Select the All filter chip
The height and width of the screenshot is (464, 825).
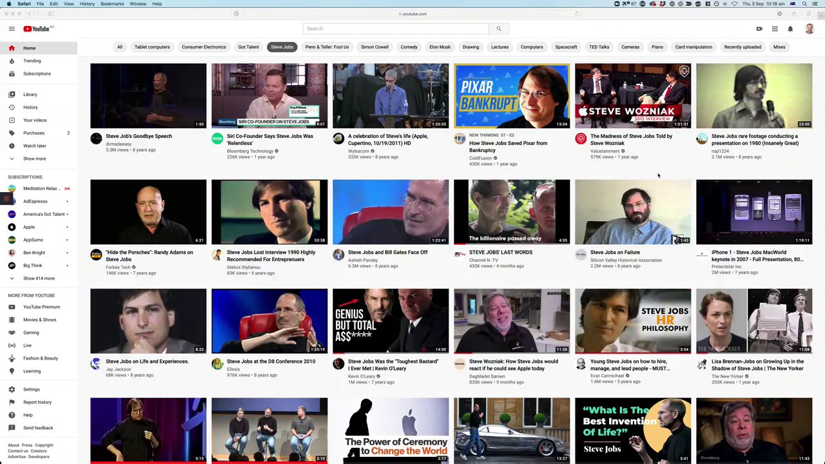(x=119, y=47)
